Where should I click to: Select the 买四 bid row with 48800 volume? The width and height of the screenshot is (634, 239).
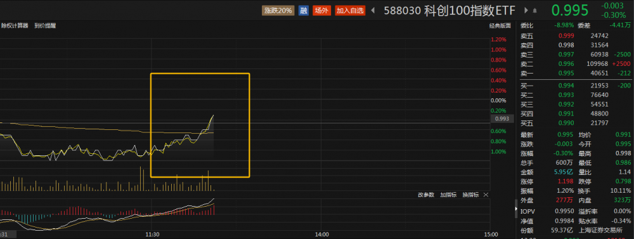tap(576, 113)
